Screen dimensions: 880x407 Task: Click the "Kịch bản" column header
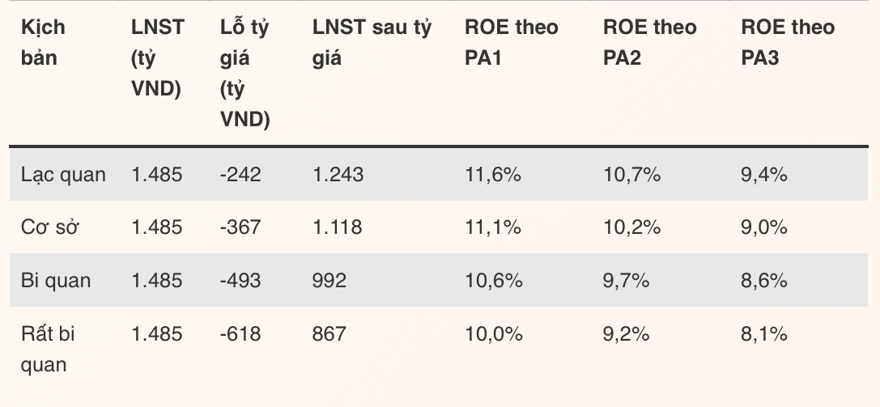pyautogui.click(x=44, y=42)
